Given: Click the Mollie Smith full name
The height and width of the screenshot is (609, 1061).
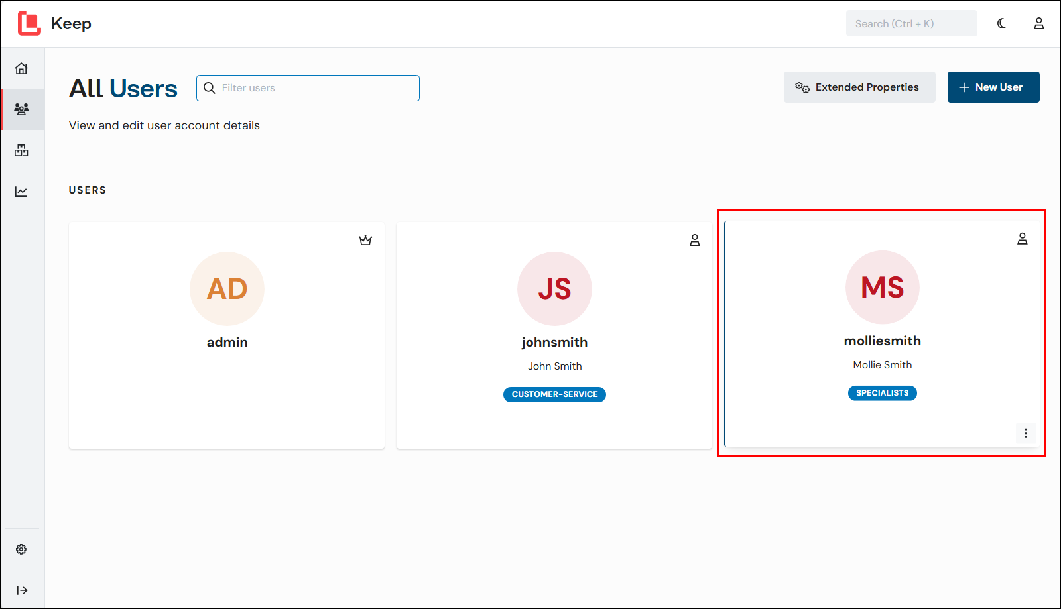Looking at the screenshot, I should [883, 365].
